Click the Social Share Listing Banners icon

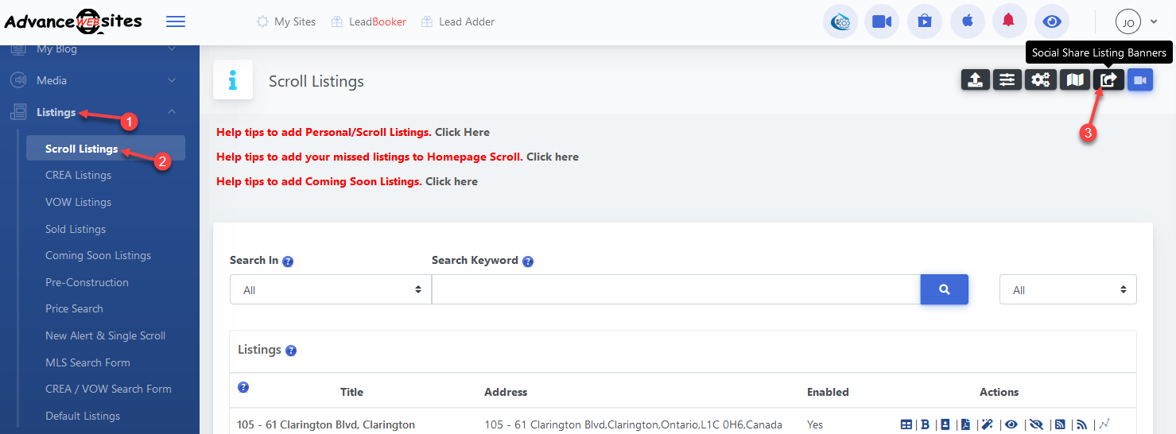tap(1108, 79)
